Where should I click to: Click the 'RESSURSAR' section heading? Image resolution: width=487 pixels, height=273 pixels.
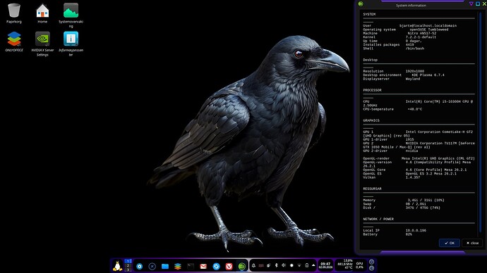pyautogui.click(x=372, y=189)
